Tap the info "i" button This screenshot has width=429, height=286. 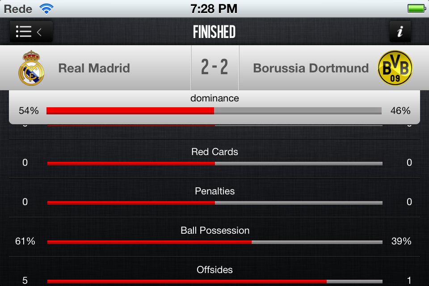tap(400, 32)
